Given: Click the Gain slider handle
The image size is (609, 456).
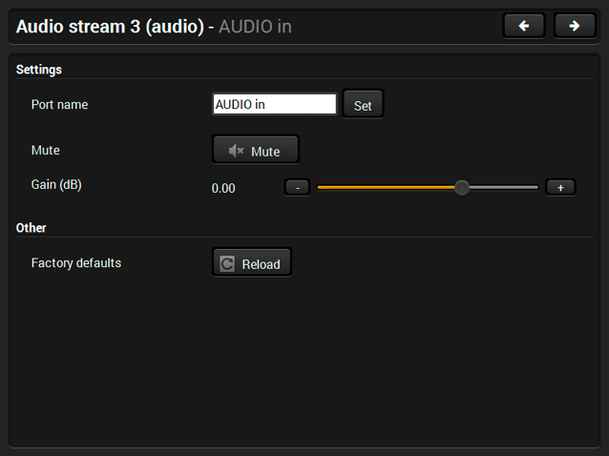Looking at the screenshot, I should click(462, 188).
